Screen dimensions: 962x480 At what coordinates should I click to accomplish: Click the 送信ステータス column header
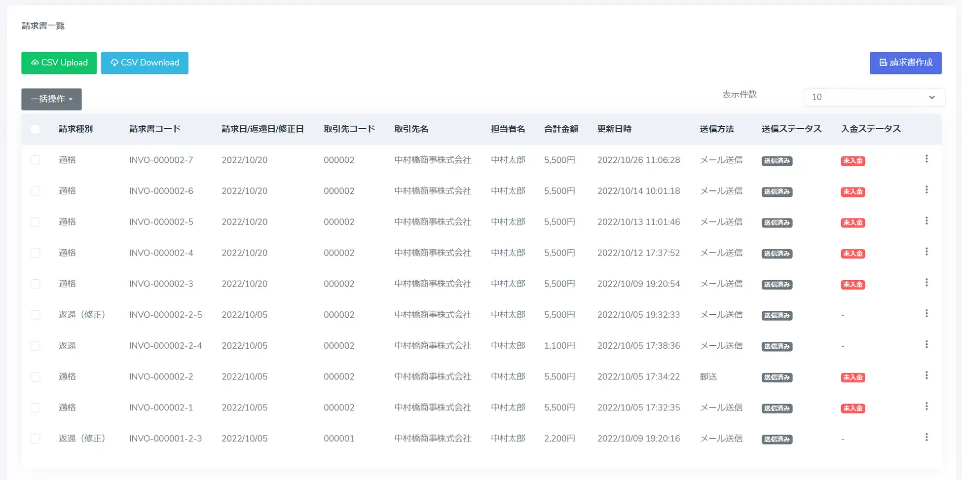[791, 129]
